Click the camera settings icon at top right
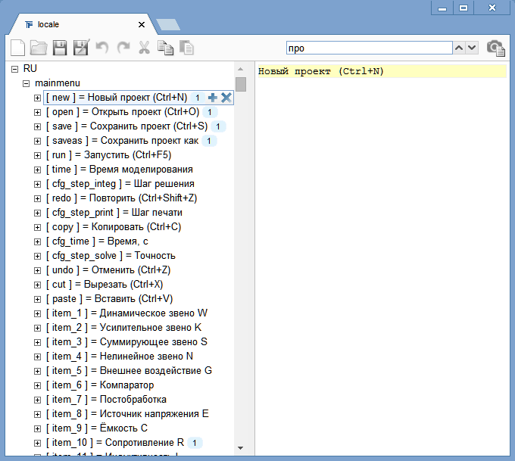This screenshot has height=461, width=515. pyautogui.click(x=495, y=48)
